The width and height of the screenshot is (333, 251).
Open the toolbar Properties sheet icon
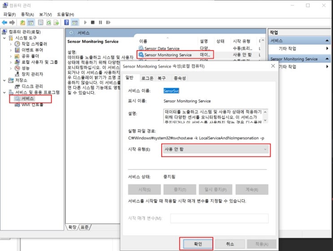pos(41,22)
